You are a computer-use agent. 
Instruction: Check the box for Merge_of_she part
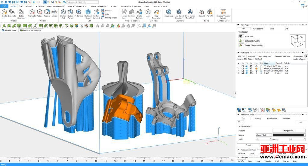[x=243, y=68]
